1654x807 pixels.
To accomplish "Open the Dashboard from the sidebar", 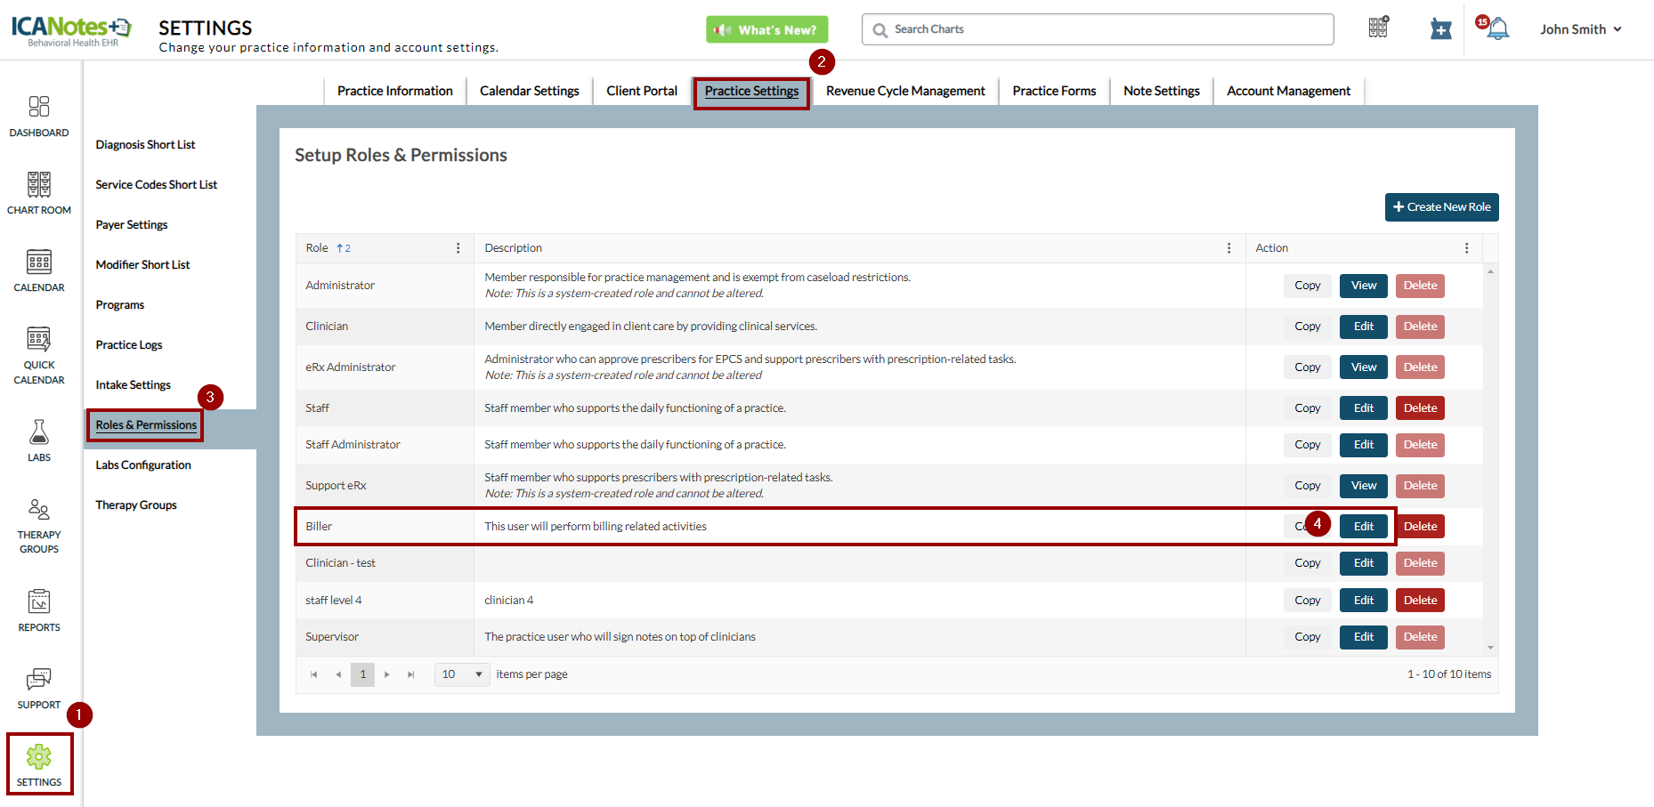I will point(38,108).
